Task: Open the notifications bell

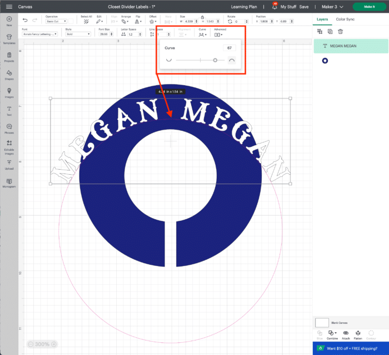Action: tap(273, 7)
